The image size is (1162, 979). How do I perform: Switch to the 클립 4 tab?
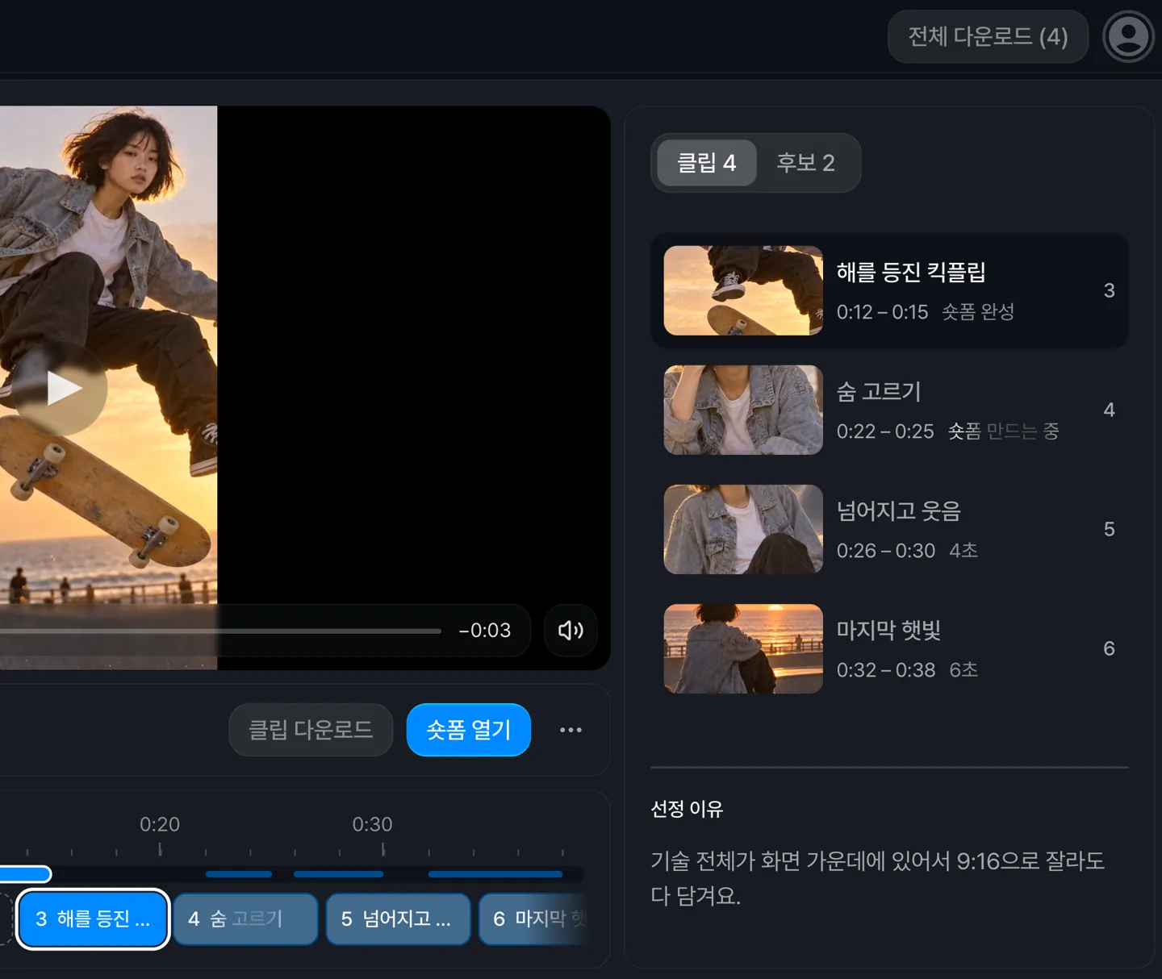click(x=706, y=163)
